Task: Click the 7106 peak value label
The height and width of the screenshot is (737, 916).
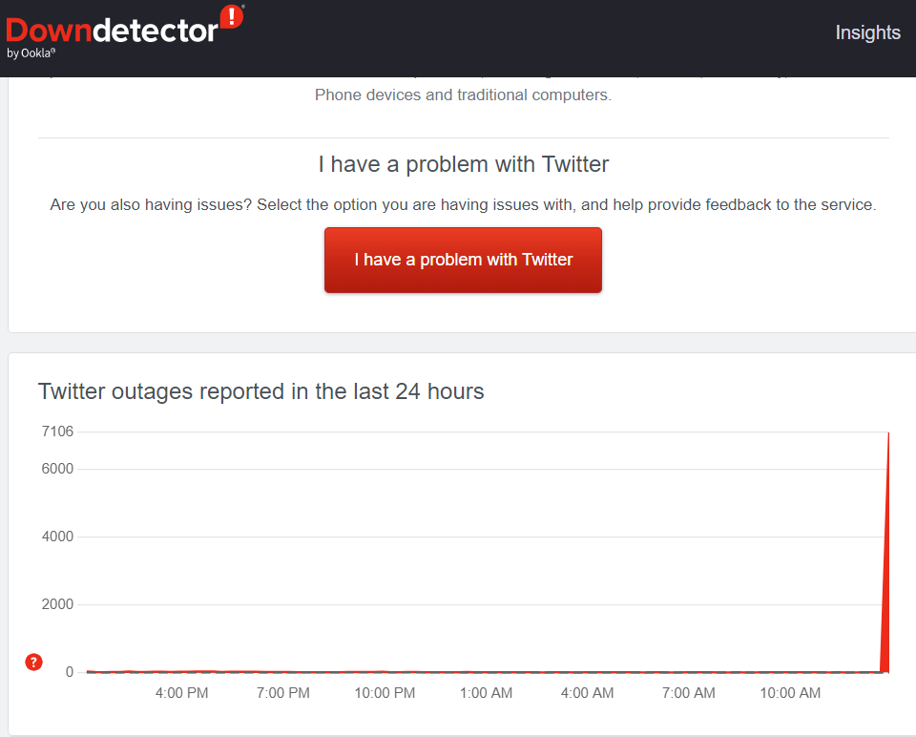Action: point(56,432)
